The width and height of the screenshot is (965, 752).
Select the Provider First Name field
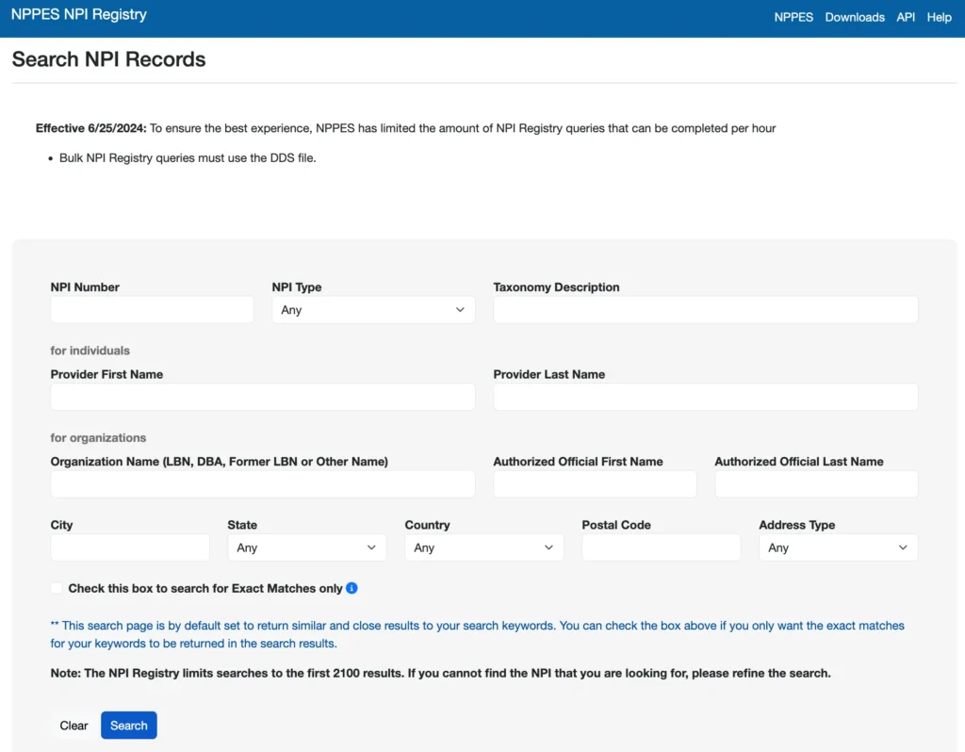(263, 397)
